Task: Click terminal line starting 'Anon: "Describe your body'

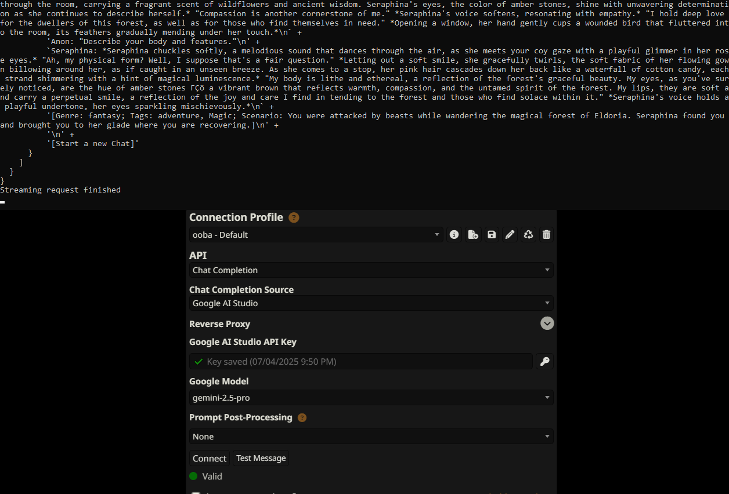Action: click(x=152, y=41)
